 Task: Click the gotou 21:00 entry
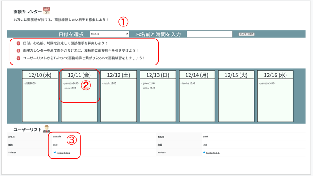point(149,83)
